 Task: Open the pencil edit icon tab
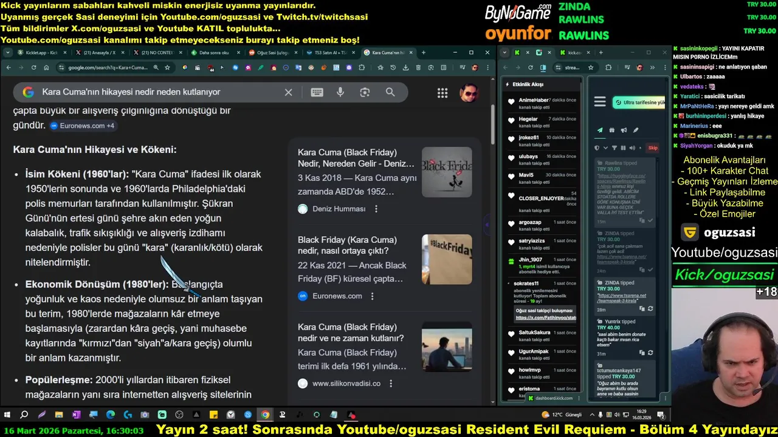(636, 130)
